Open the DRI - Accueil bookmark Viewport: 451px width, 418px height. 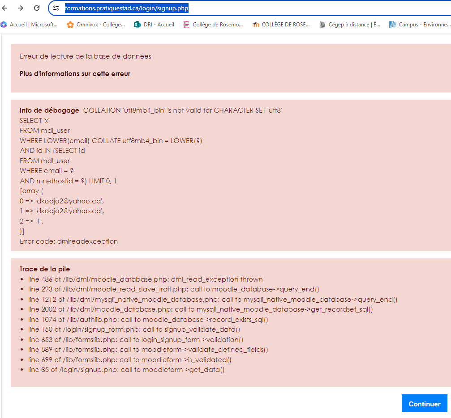[x=155, y=25]
